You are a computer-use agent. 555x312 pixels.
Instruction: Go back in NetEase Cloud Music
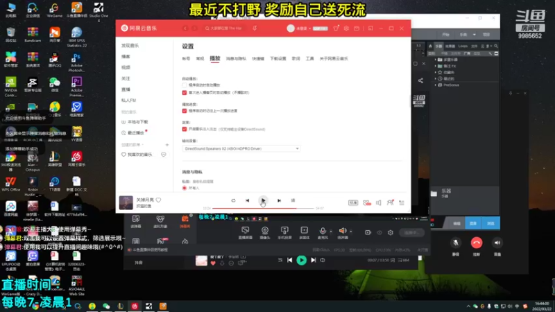pos(185,28)
